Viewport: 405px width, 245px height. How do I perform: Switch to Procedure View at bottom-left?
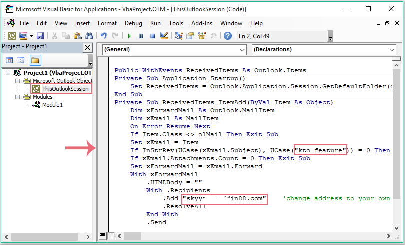point(102,235)
